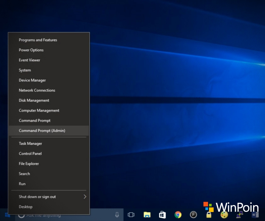Launch Task Manager from the menu
265x221 pixels.
tap(30, 143)
